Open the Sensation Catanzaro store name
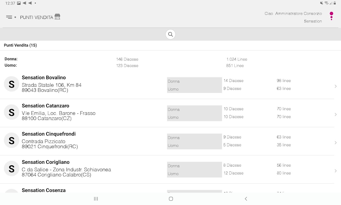The height and width of the screenshot is (205, 341). [46, 106]
